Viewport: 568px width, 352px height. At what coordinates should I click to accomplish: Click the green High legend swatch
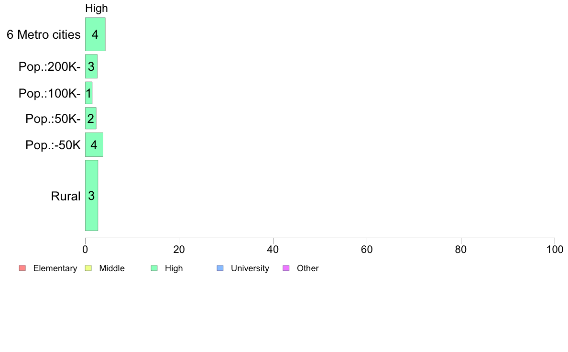[154, 268]
